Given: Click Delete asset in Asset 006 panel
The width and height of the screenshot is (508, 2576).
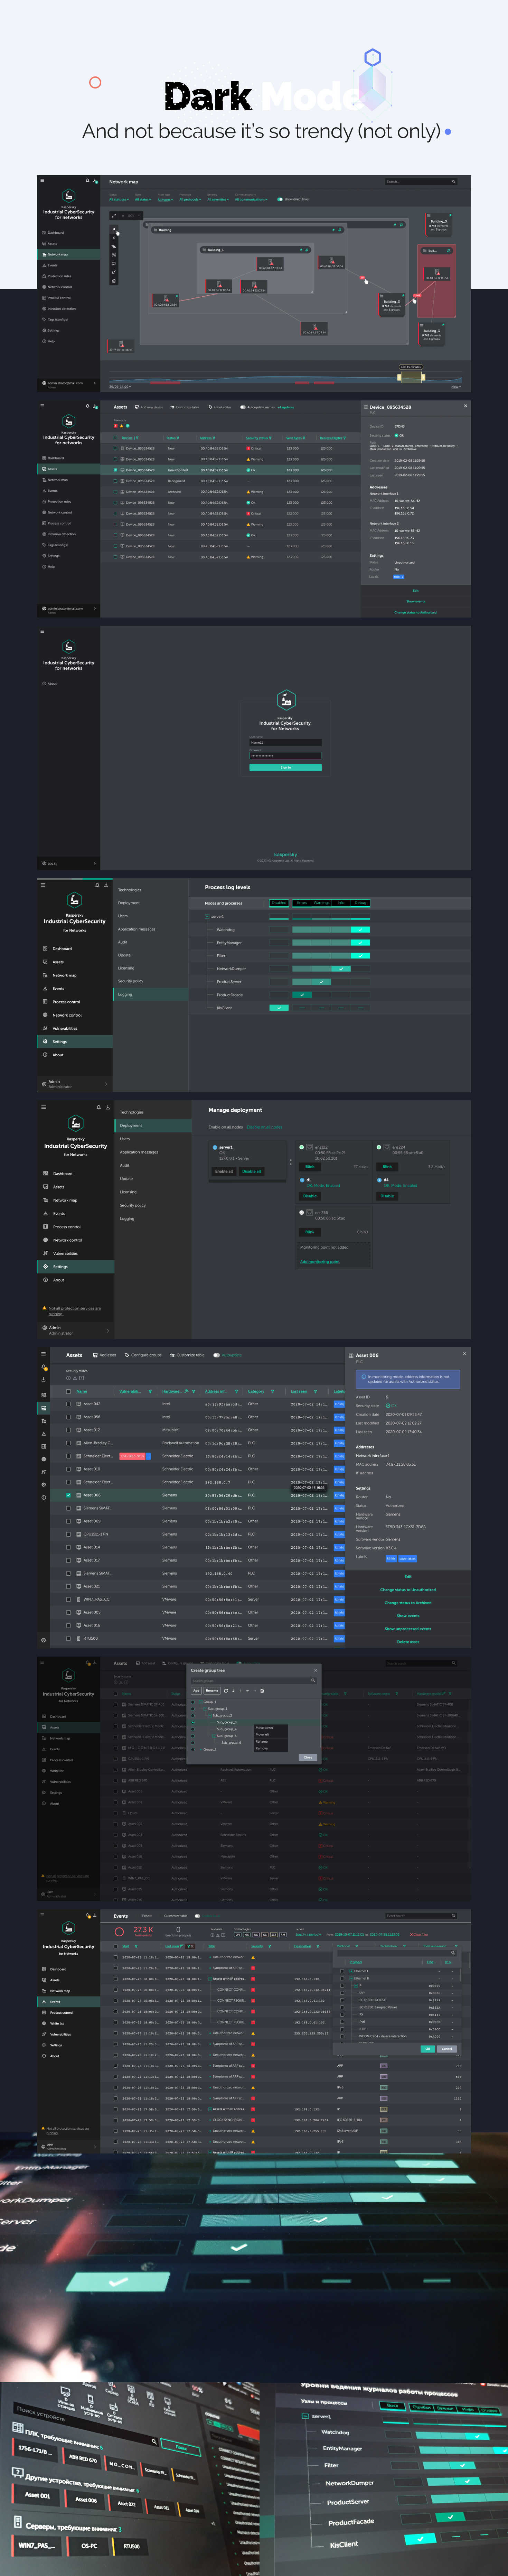Looking at the screenshot, I should point(408,1642).
